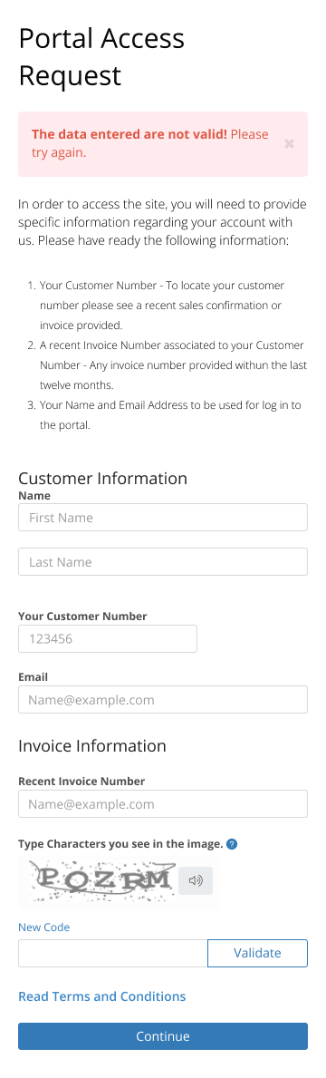
Task: Click the red error alert message text
Action: 150,143
